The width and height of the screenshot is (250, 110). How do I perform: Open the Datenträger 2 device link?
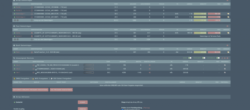tap(20, 17)
